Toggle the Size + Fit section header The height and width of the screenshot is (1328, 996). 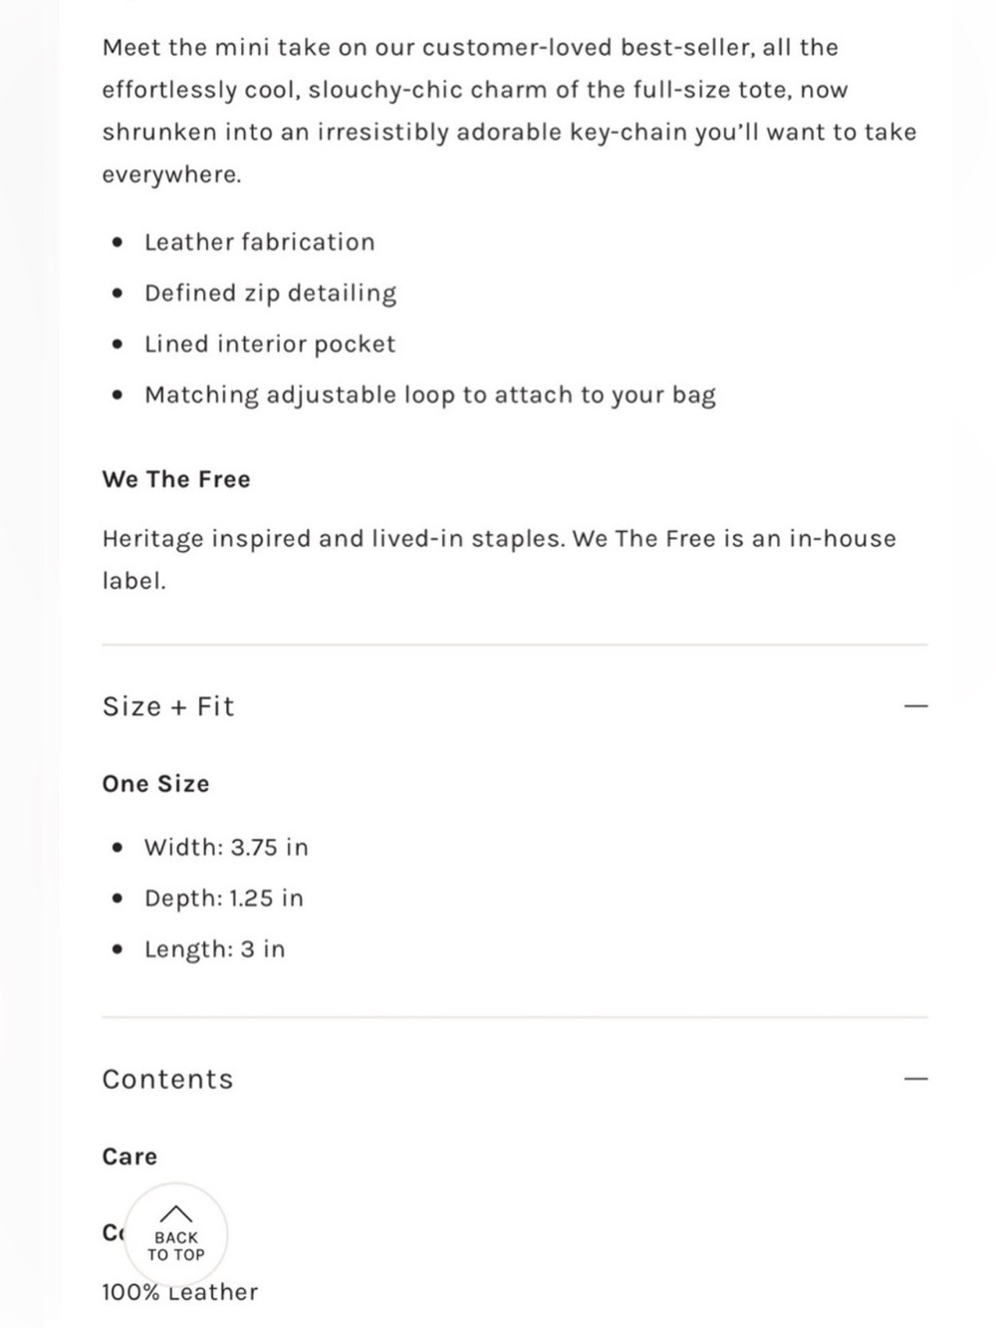(514, 706)
